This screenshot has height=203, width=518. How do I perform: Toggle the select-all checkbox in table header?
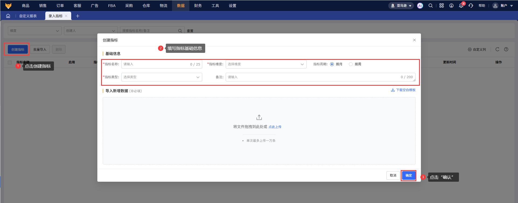pyautogui.click(x=10, y=63)
